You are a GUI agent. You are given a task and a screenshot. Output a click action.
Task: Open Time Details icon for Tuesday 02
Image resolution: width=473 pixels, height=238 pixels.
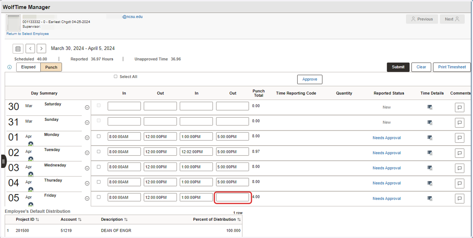[430, 153]
